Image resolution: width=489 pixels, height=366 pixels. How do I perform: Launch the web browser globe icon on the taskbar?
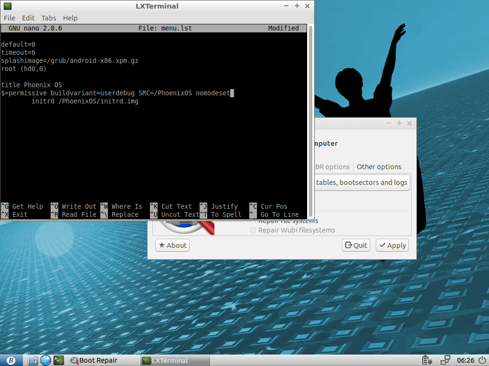(x=45, y=360)
